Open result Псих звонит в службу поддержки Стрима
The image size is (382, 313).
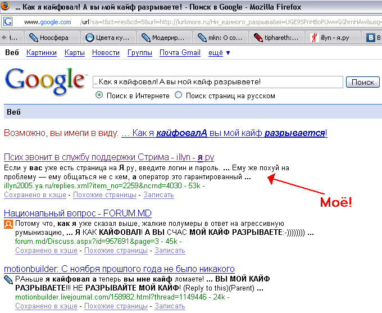[109, 157]
